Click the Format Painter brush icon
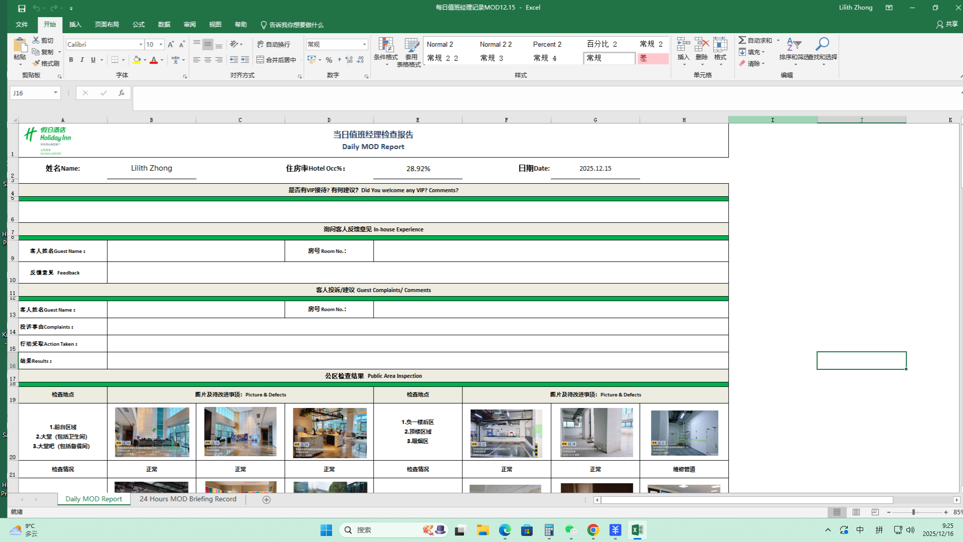 click(36, 64)
